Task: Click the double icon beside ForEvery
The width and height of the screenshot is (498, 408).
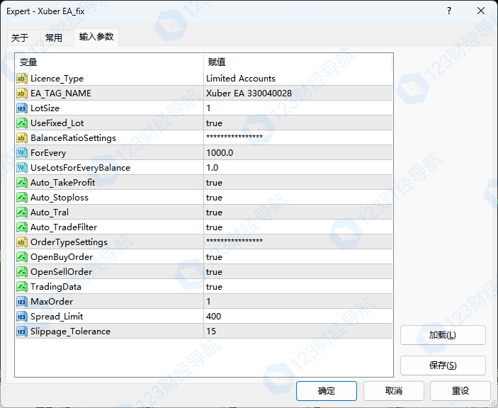Action: tap(21, 153)
